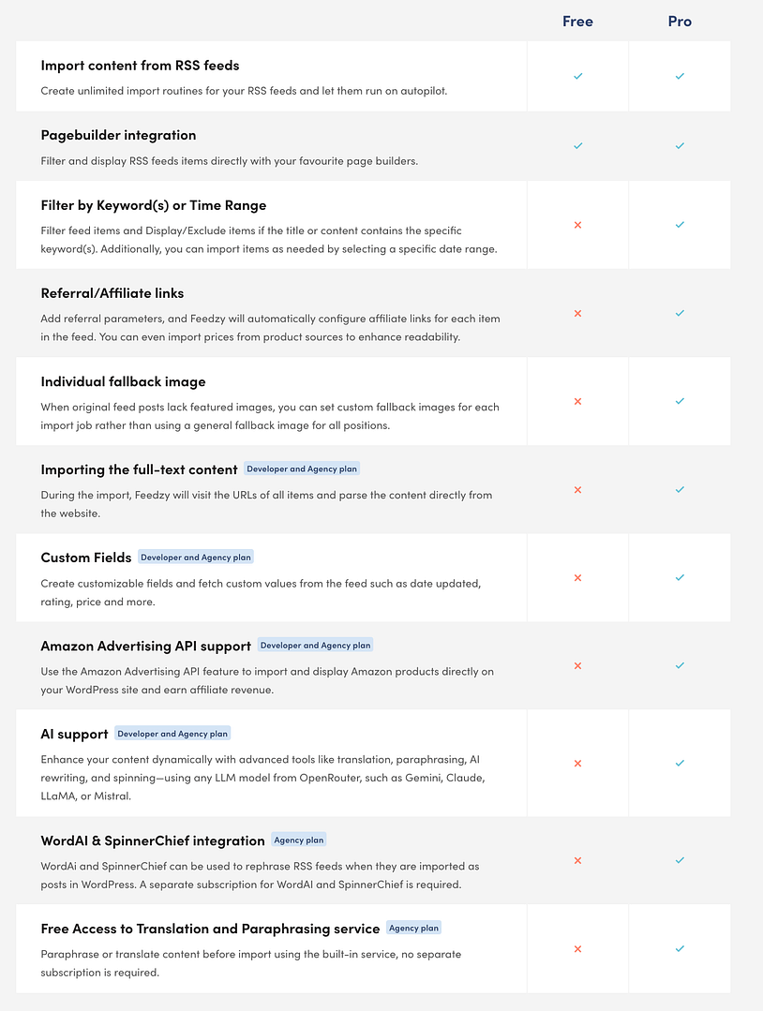
Task: Click the Individual fallback image description text
Action: 270,415
